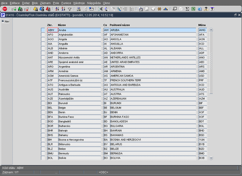Image resolution: width=242 pixels, height=176 pixels.
Task: Click the triangle eye icon
Action: pyautogui.click(x=165, y=9)
